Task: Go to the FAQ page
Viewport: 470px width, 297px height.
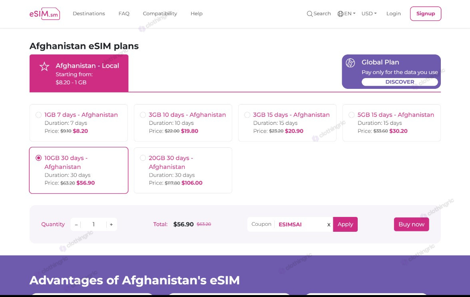Action: pyautogui.click(x=124, y=14)
